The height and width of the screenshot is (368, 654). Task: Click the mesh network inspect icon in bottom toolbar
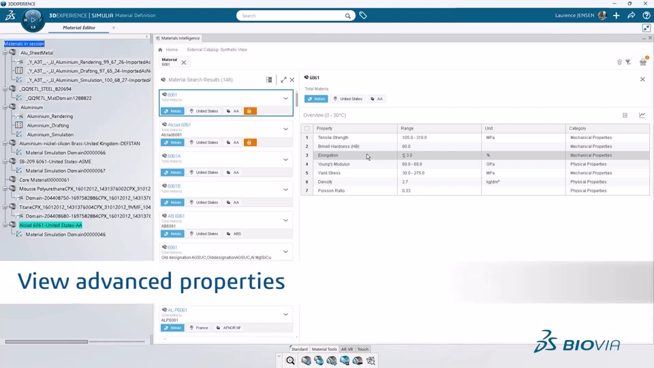[x=371, y=361]
